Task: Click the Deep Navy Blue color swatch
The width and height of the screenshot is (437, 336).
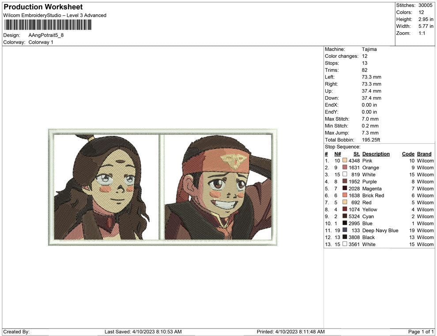Action: [345, 230]
